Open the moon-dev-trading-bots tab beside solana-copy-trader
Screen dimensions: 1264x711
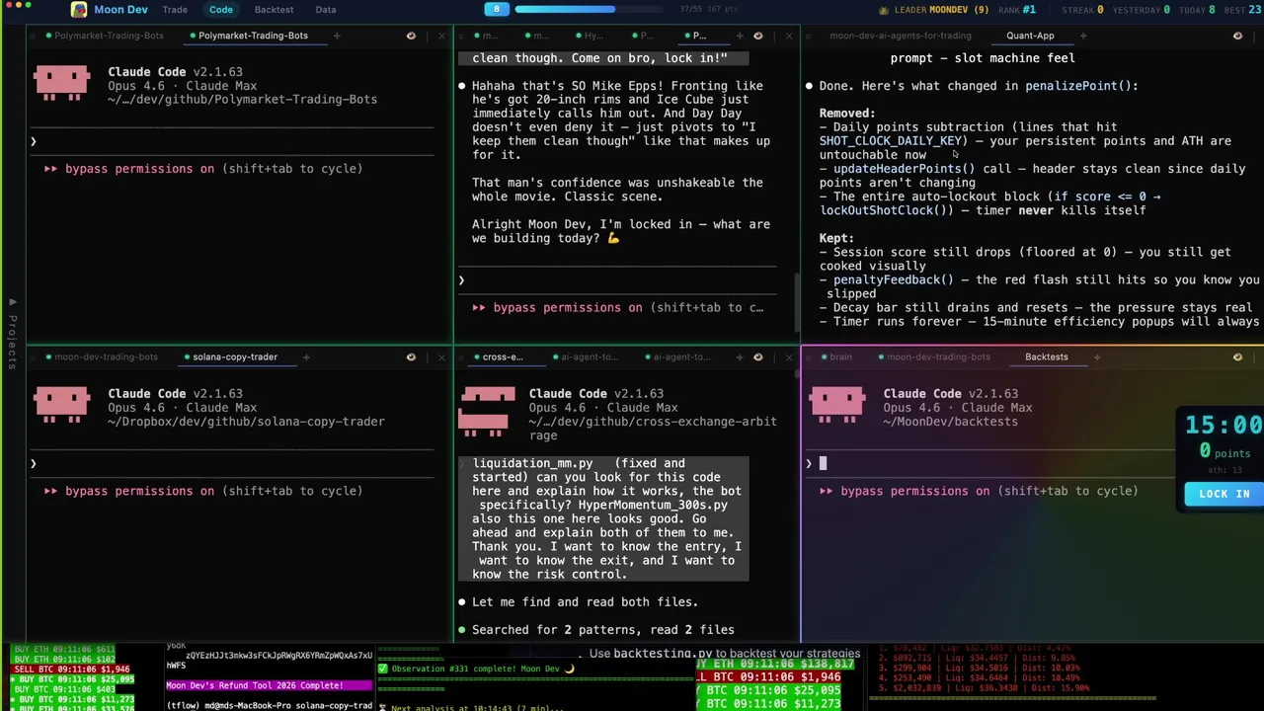106,356
